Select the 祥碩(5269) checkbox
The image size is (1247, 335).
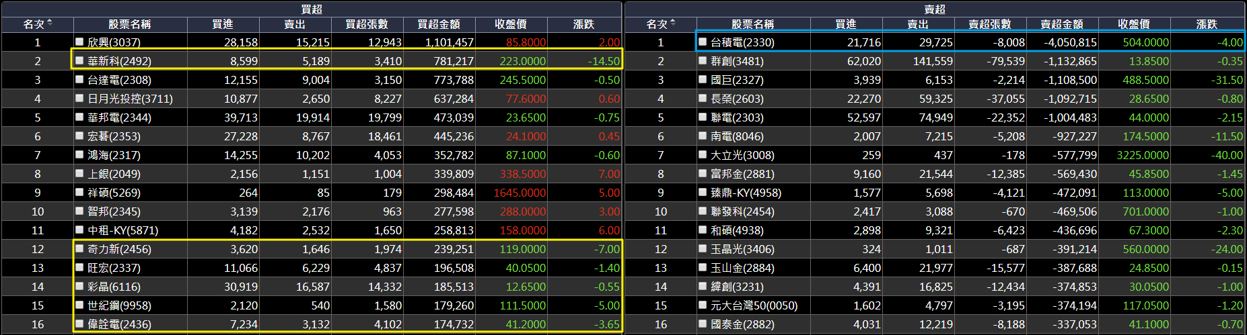[79, 192]
